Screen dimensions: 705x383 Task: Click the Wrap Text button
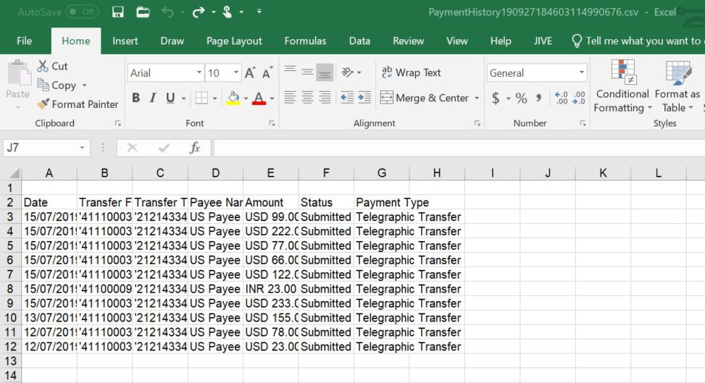pos(411,72)
